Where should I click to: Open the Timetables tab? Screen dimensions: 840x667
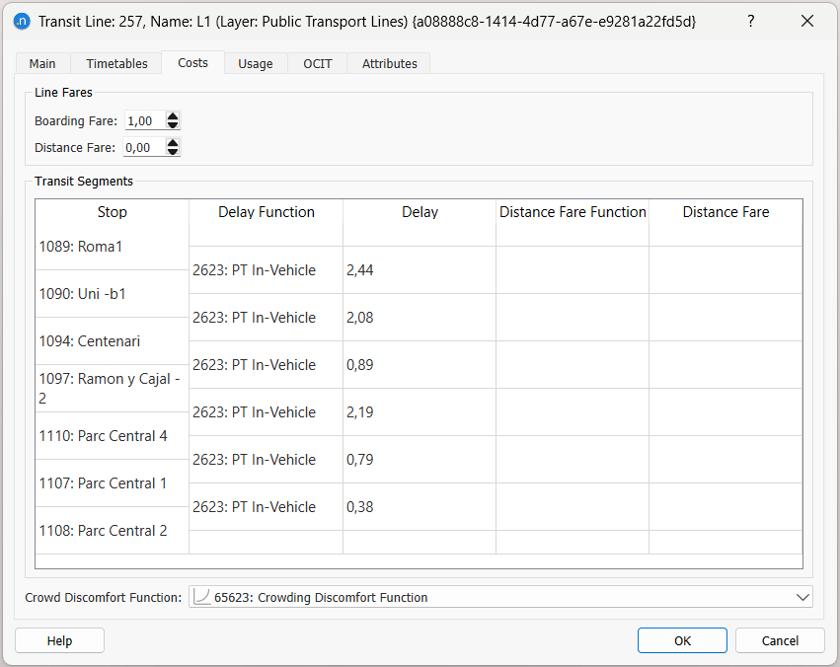115,62
